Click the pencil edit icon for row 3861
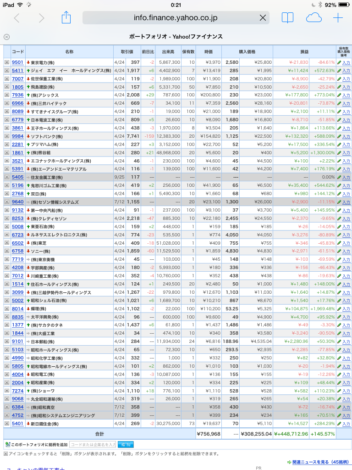Viewport: 352px width, 470px height. coord(339,129)
